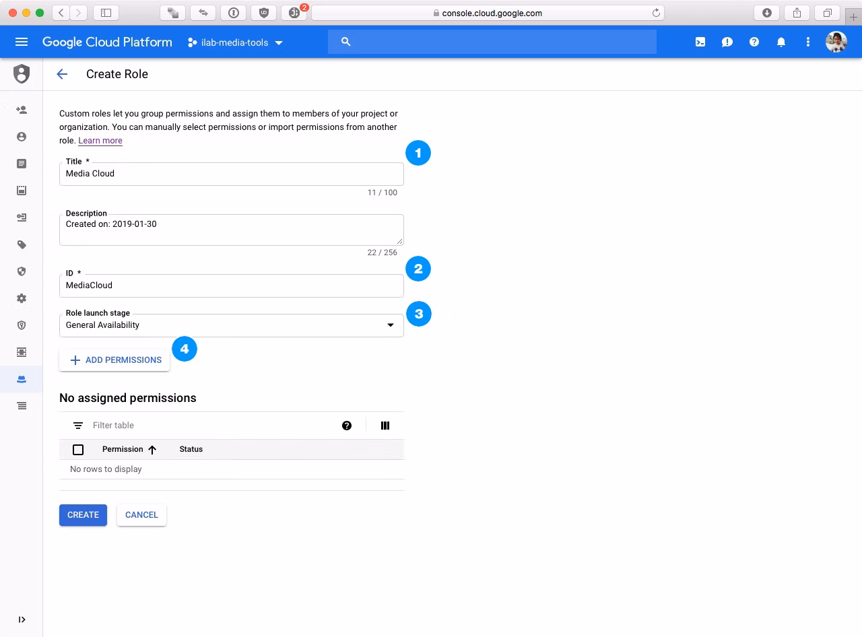Open the header help question mark
Screen dimensions: 862x637
coord(754,42)
